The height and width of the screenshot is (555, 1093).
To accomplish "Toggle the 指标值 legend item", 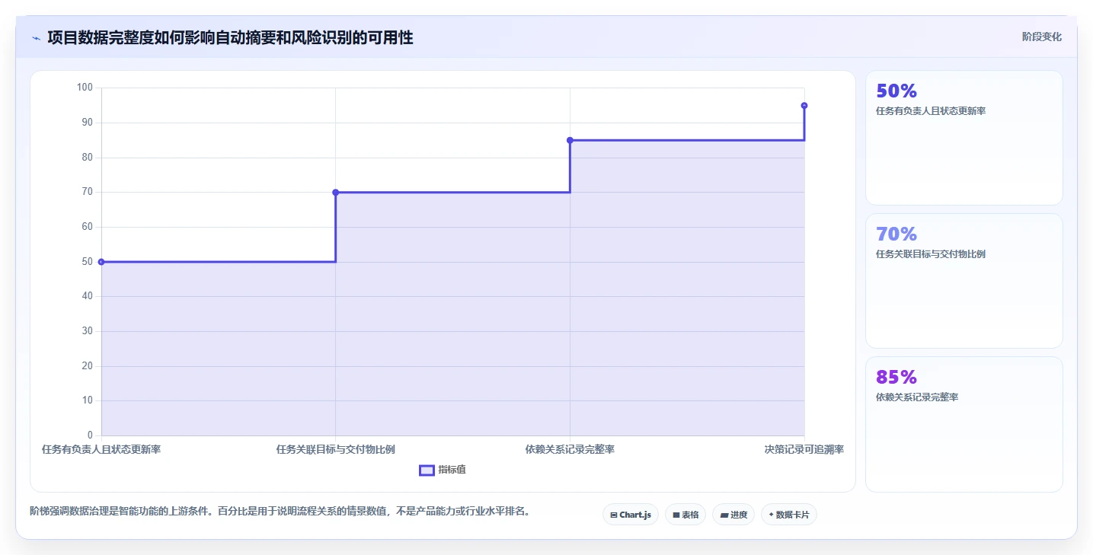I will coord(443,470).
